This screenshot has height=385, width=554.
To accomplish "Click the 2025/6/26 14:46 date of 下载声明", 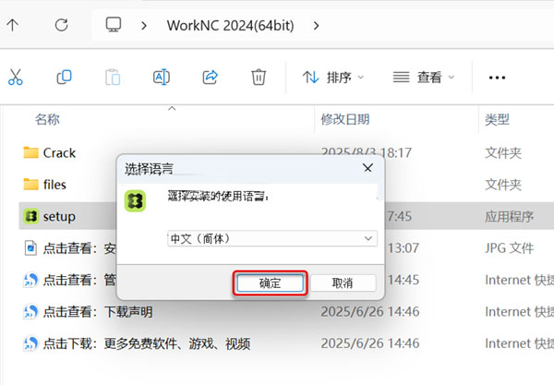I will (370, 312).
